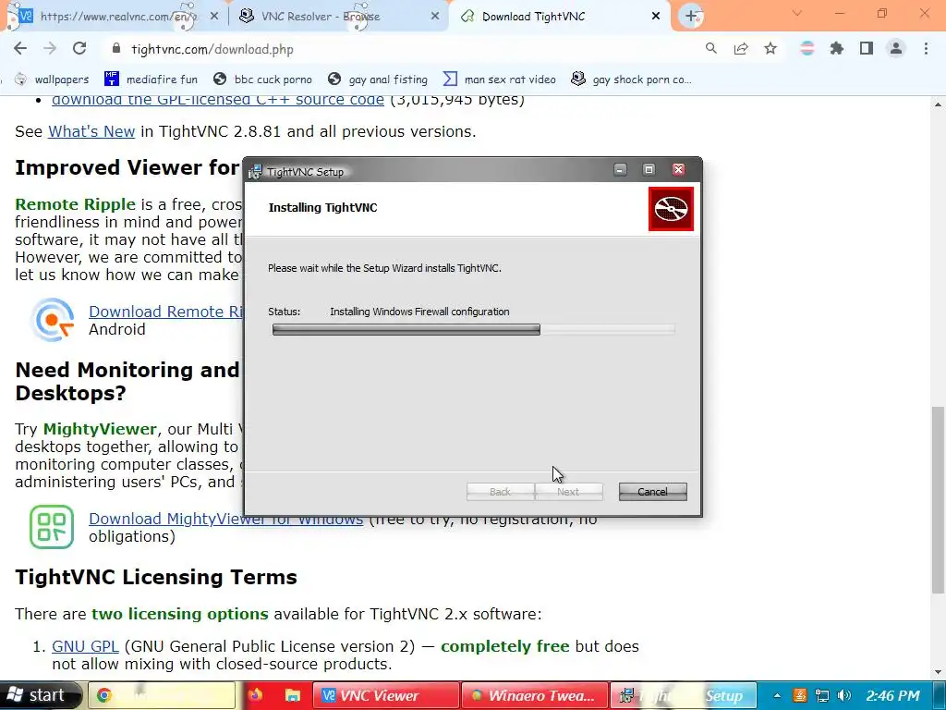This screenshot has height=710, width=946.
Task: Open the Chrome profile avatar
Action: pyautogui.click(x=896, y=49)
